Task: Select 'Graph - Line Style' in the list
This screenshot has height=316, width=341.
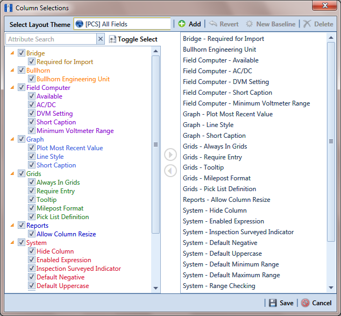Action: click(208, 125)
